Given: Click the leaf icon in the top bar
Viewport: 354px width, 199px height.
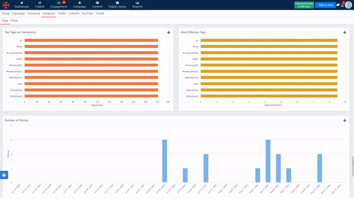Looking at the screenshot, I should click(x=338, y=5).
